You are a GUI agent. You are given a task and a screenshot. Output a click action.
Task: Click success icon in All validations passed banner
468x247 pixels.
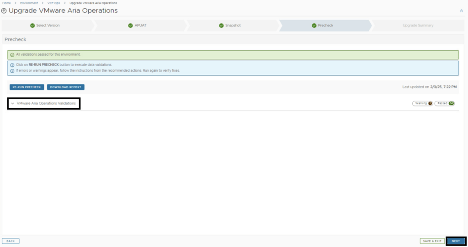[x=12, y=55]
